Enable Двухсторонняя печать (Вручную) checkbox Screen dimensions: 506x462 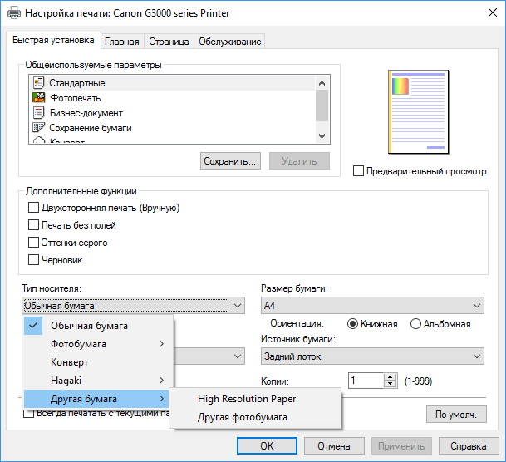33,208
